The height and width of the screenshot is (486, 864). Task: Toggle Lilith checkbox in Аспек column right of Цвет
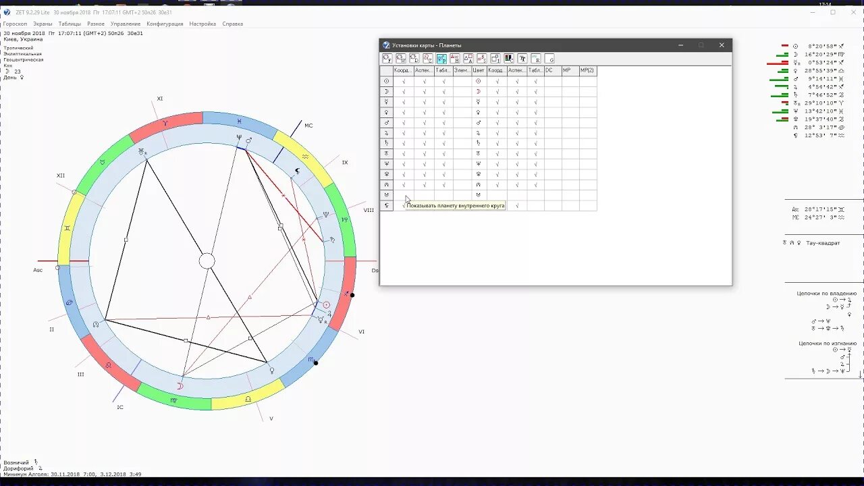click(x=517, y=206)
